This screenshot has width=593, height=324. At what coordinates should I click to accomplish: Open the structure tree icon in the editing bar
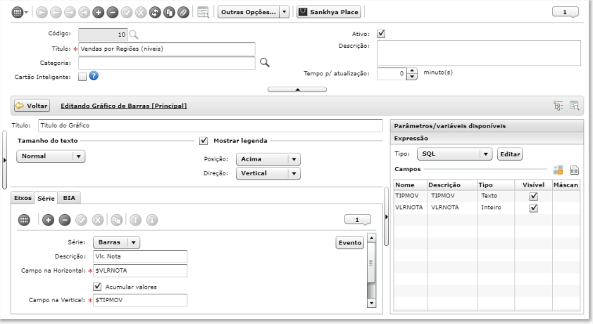coord(558,106)
